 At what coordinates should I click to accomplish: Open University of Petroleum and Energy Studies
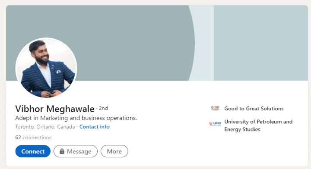click(x=258, y=125)
